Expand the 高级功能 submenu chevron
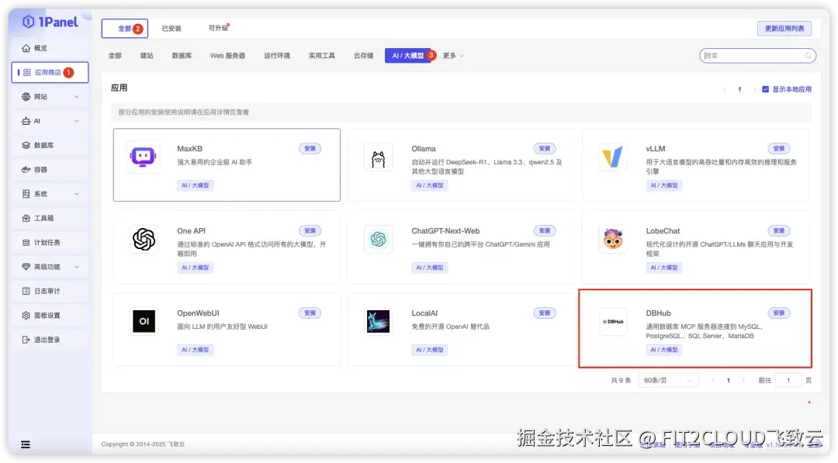This screenshot has height=463, width=838. (76, 267)
